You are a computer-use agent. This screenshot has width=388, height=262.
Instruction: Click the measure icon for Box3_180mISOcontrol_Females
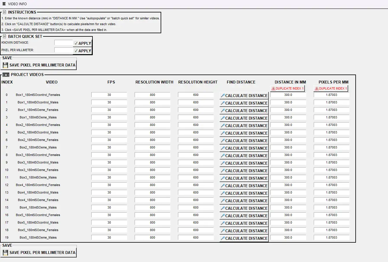[223, 156]
